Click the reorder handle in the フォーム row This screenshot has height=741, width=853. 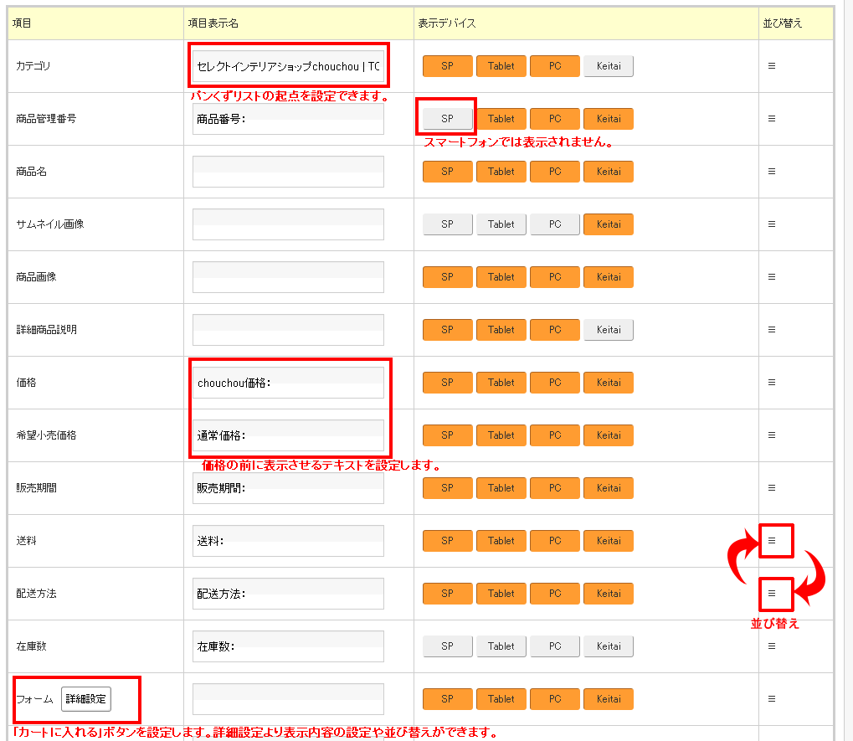pyautogui.click(x=772, y=698)
